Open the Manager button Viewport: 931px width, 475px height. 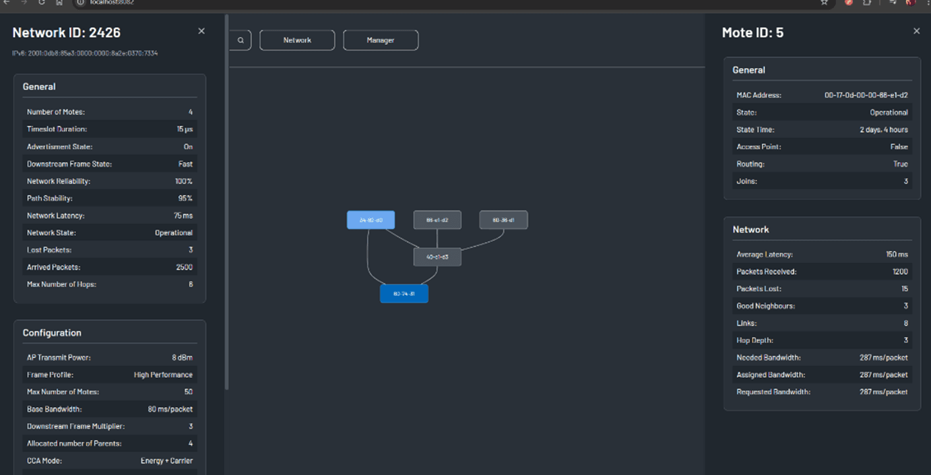pyautogui.click(x=381, y=40)
